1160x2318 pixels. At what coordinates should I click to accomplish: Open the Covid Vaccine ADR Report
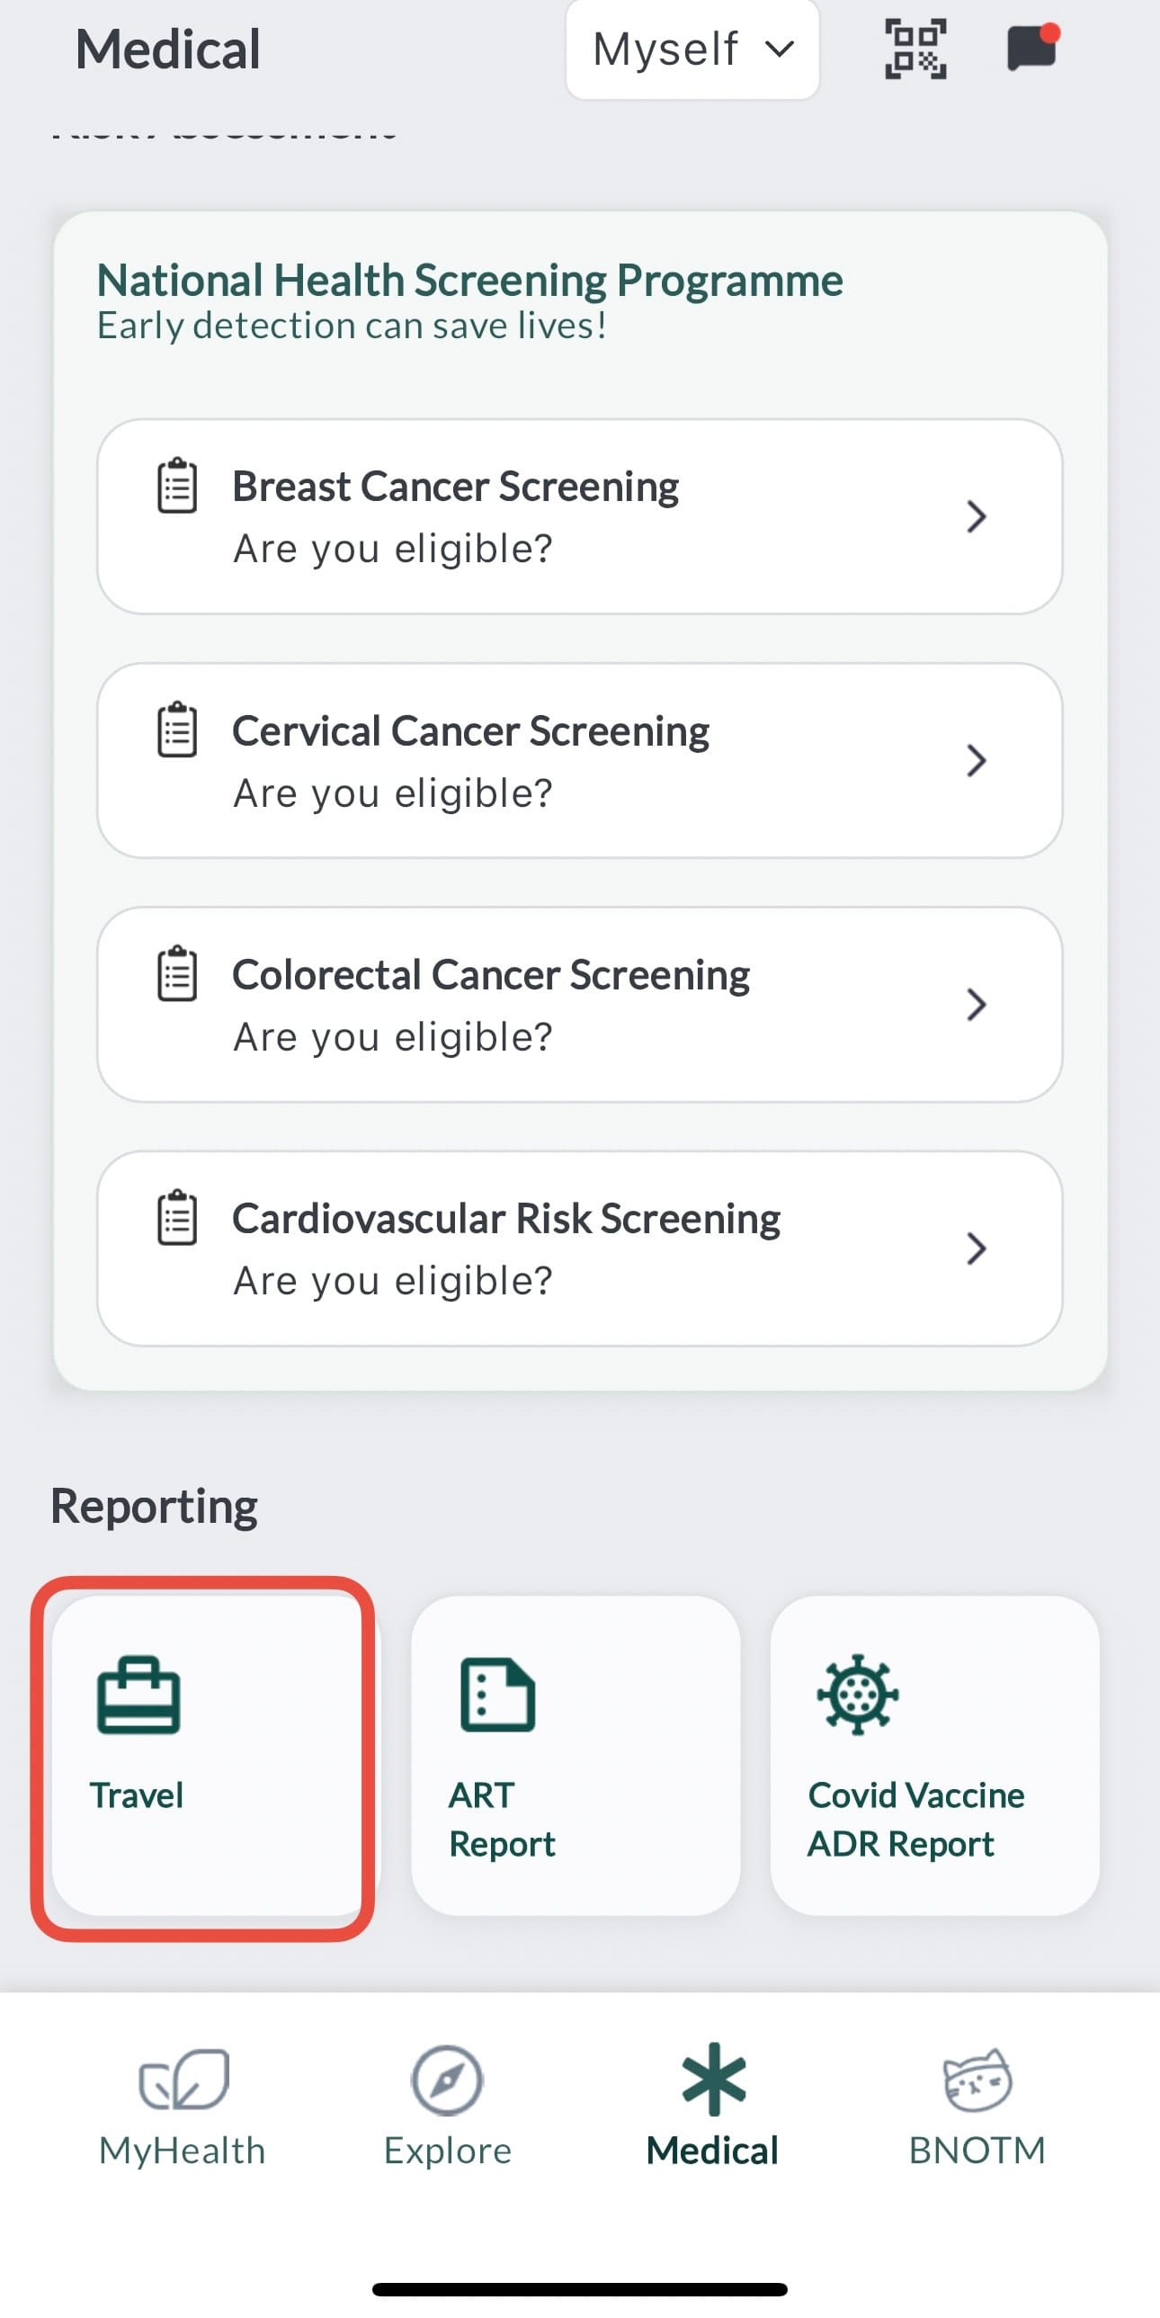[x=916, y=1819]
